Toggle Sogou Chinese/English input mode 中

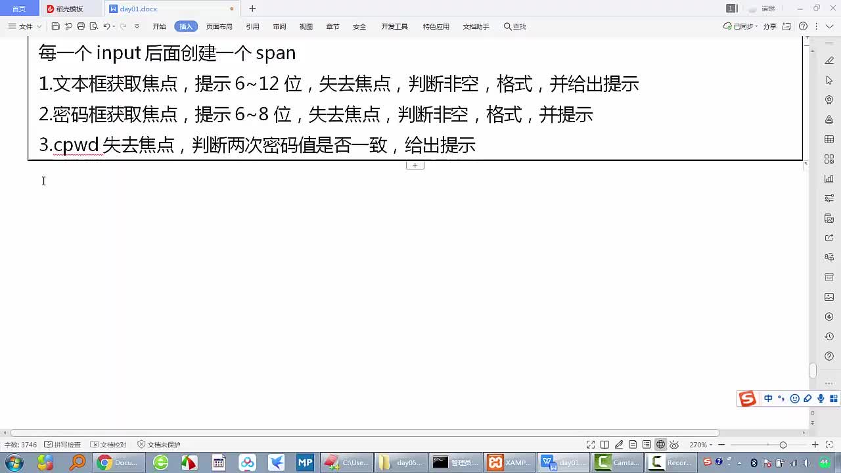[x=768, y=398]
